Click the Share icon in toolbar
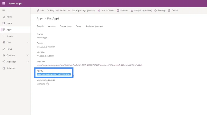Screen dimensions: 207x115 [57, 10]
